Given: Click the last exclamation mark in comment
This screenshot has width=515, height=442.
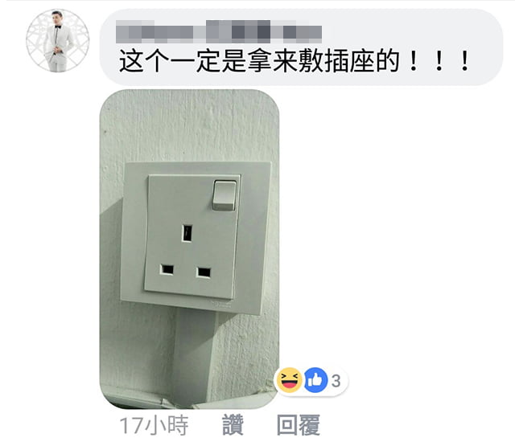Looking at the screenshot, I should pos(464,61).
